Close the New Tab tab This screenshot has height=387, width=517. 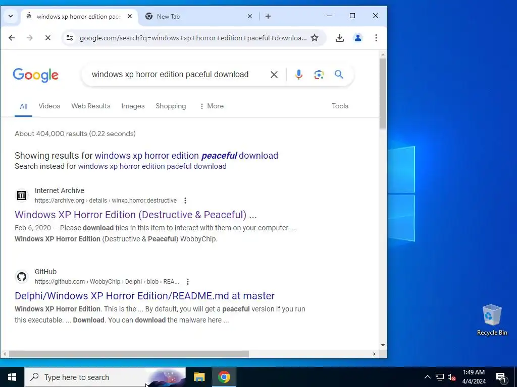[250, 16]
